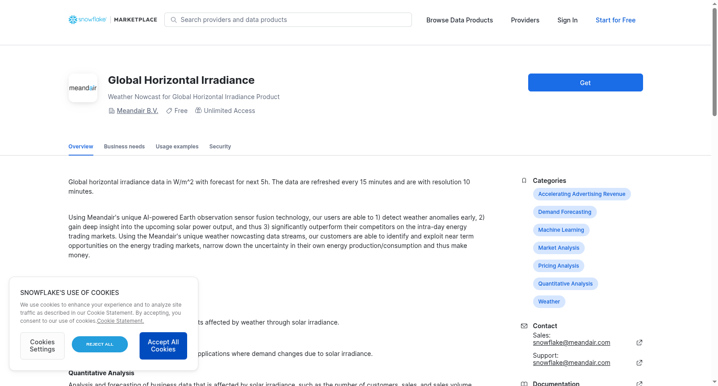718x386 pixels.
Task: Click the Support snowflake@meandair.com email link
Action: [571, 363]
